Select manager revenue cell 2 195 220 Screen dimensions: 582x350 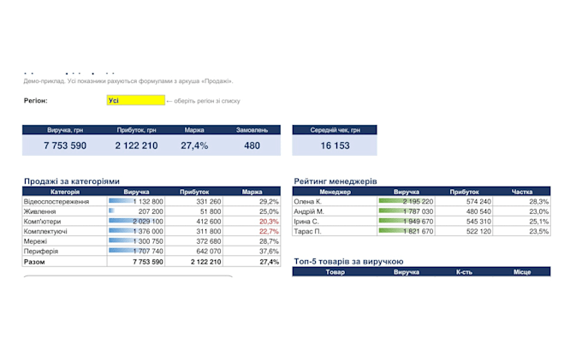tap(406, 202)
